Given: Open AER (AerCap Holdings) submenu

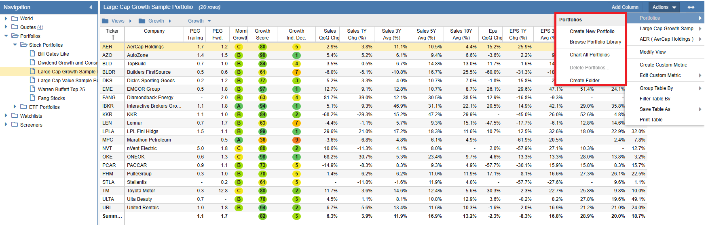Looking at the screenshot, I should point(665,39).
